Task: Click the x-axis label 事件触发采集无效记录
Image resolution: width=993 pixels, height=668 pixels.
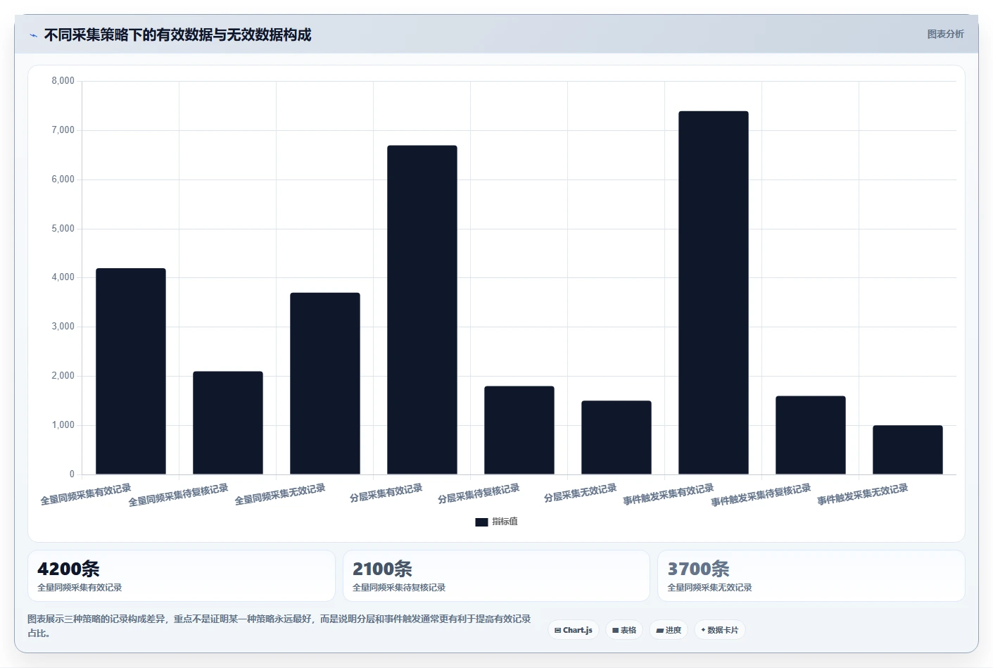Action: click(x=863, y=494)
